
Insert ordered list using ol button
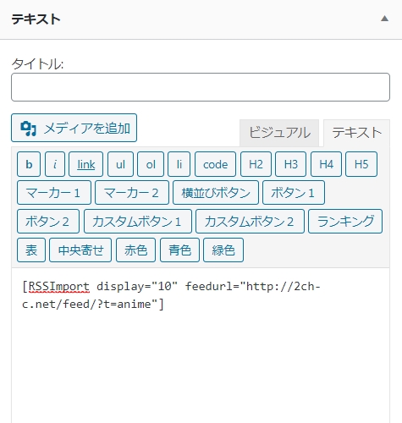[151, 164]
